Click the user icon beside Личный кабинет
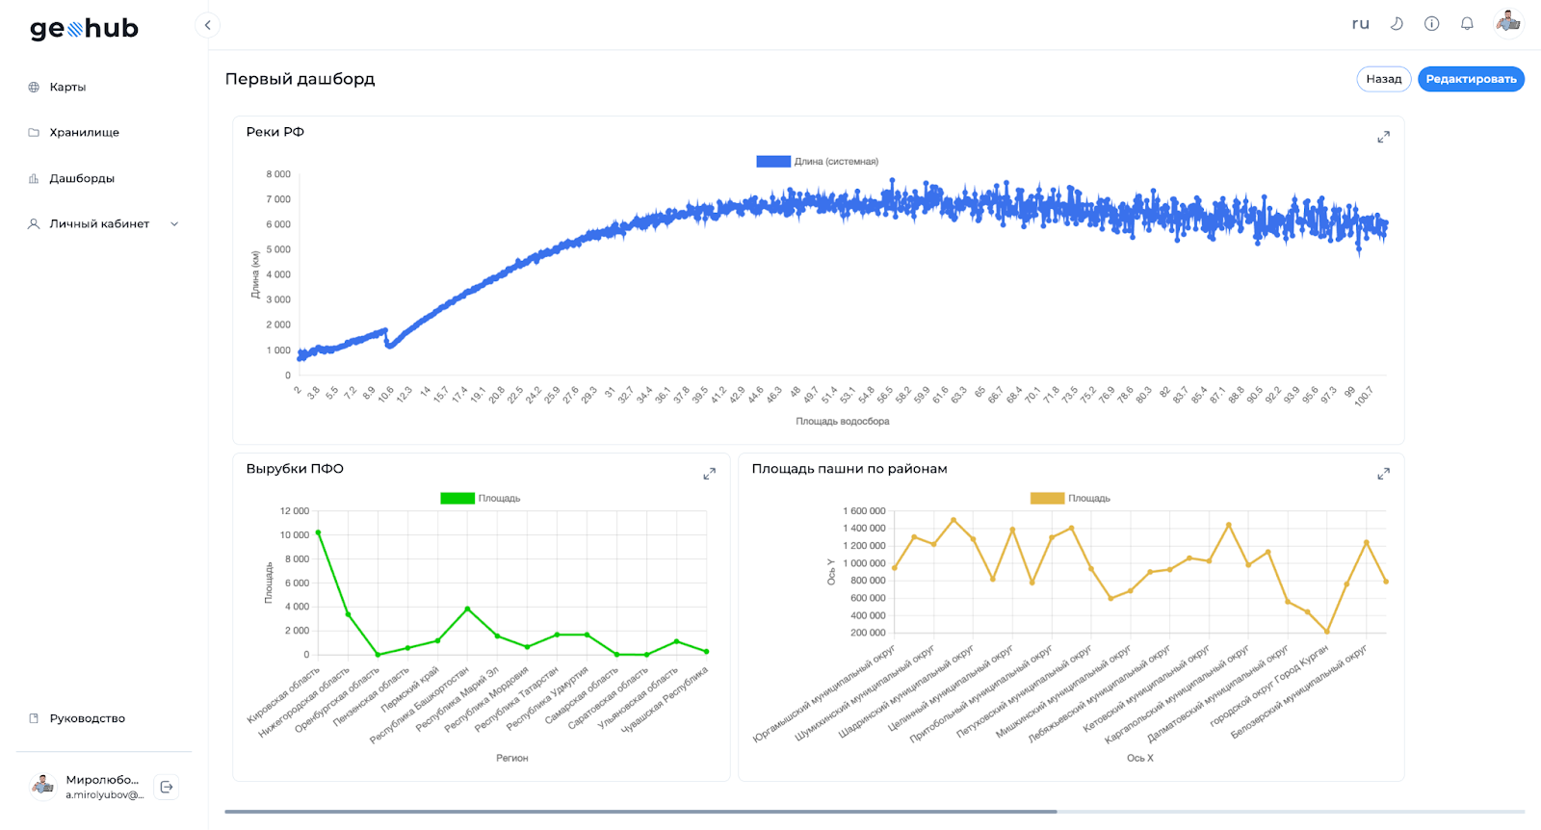This screenshot has height=830, width=1541. [x=34, y=223]
